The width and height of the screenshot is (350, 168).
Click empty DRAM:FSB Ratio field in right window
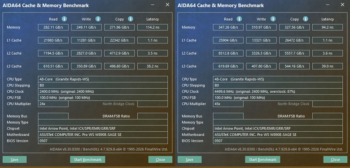pos(328,116)
